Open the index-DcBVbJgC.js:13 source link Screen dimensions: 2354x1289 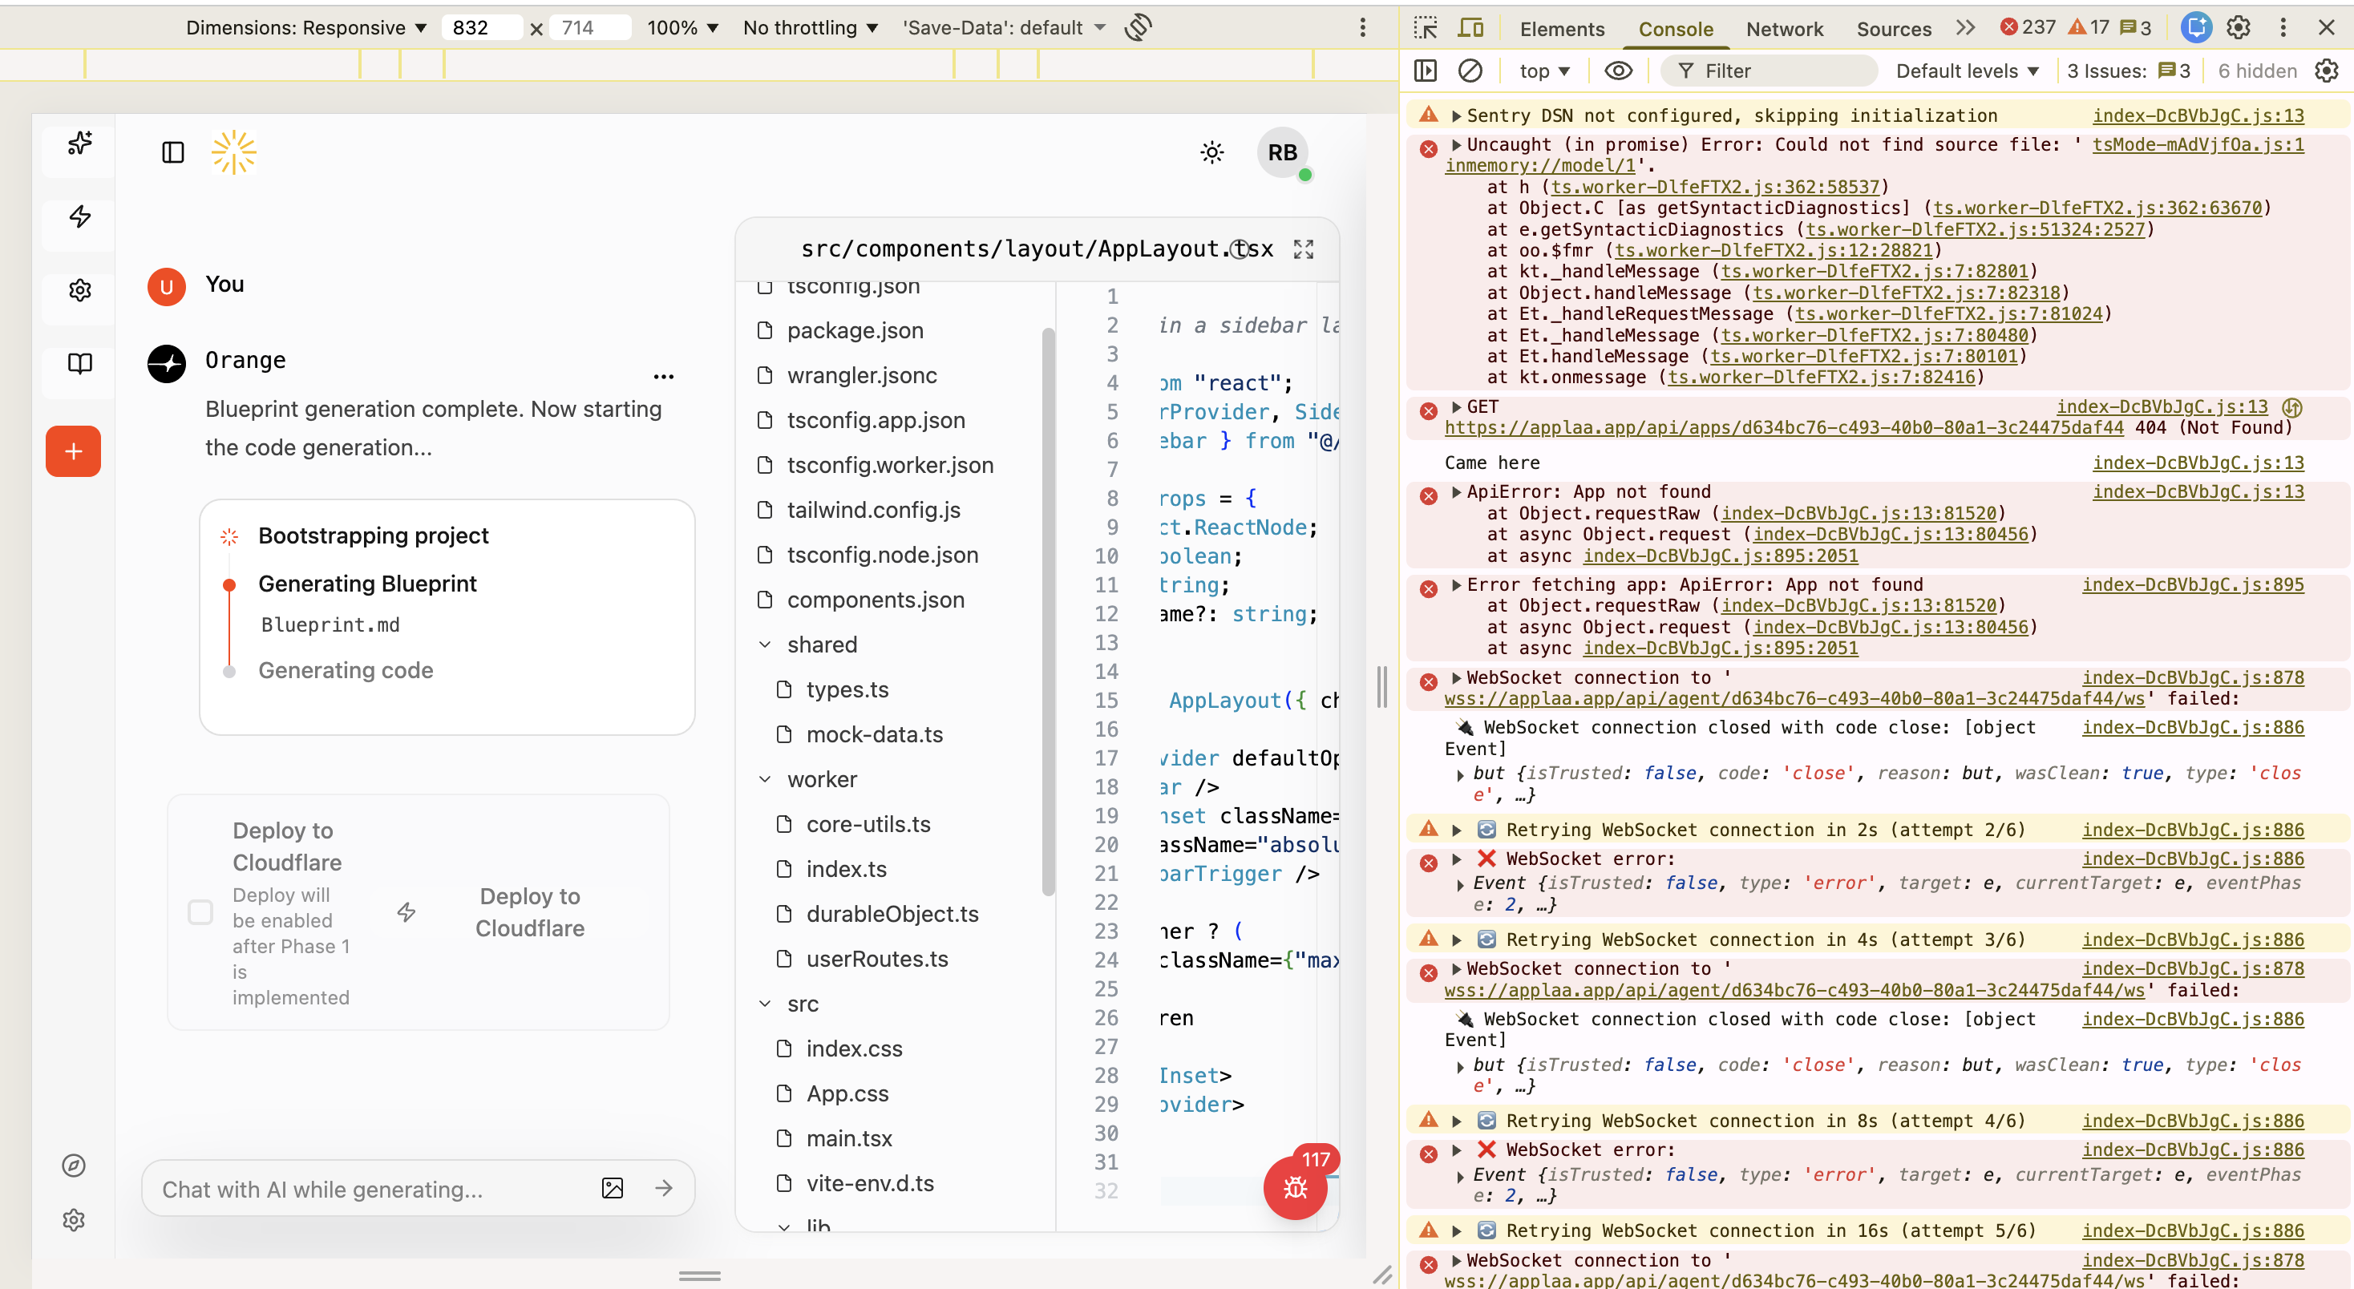point(2197,115)
